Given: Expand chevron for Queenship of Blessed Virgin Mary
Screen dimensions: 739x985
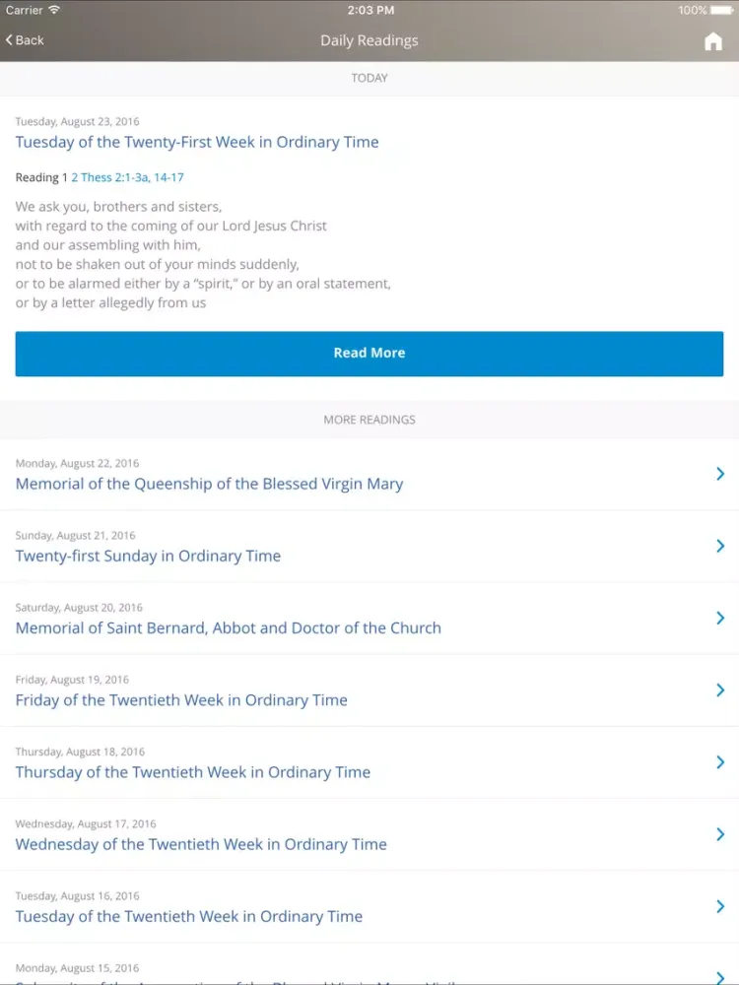Looking at the screenshot, I should [720, 474].
